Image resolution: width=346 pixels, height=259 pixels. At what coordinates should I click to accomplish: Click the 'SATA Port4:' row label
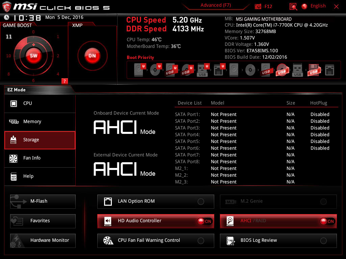(187, 135)
